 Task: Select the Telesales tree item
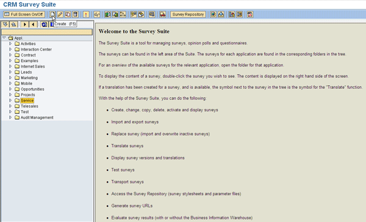pos(29,106)
